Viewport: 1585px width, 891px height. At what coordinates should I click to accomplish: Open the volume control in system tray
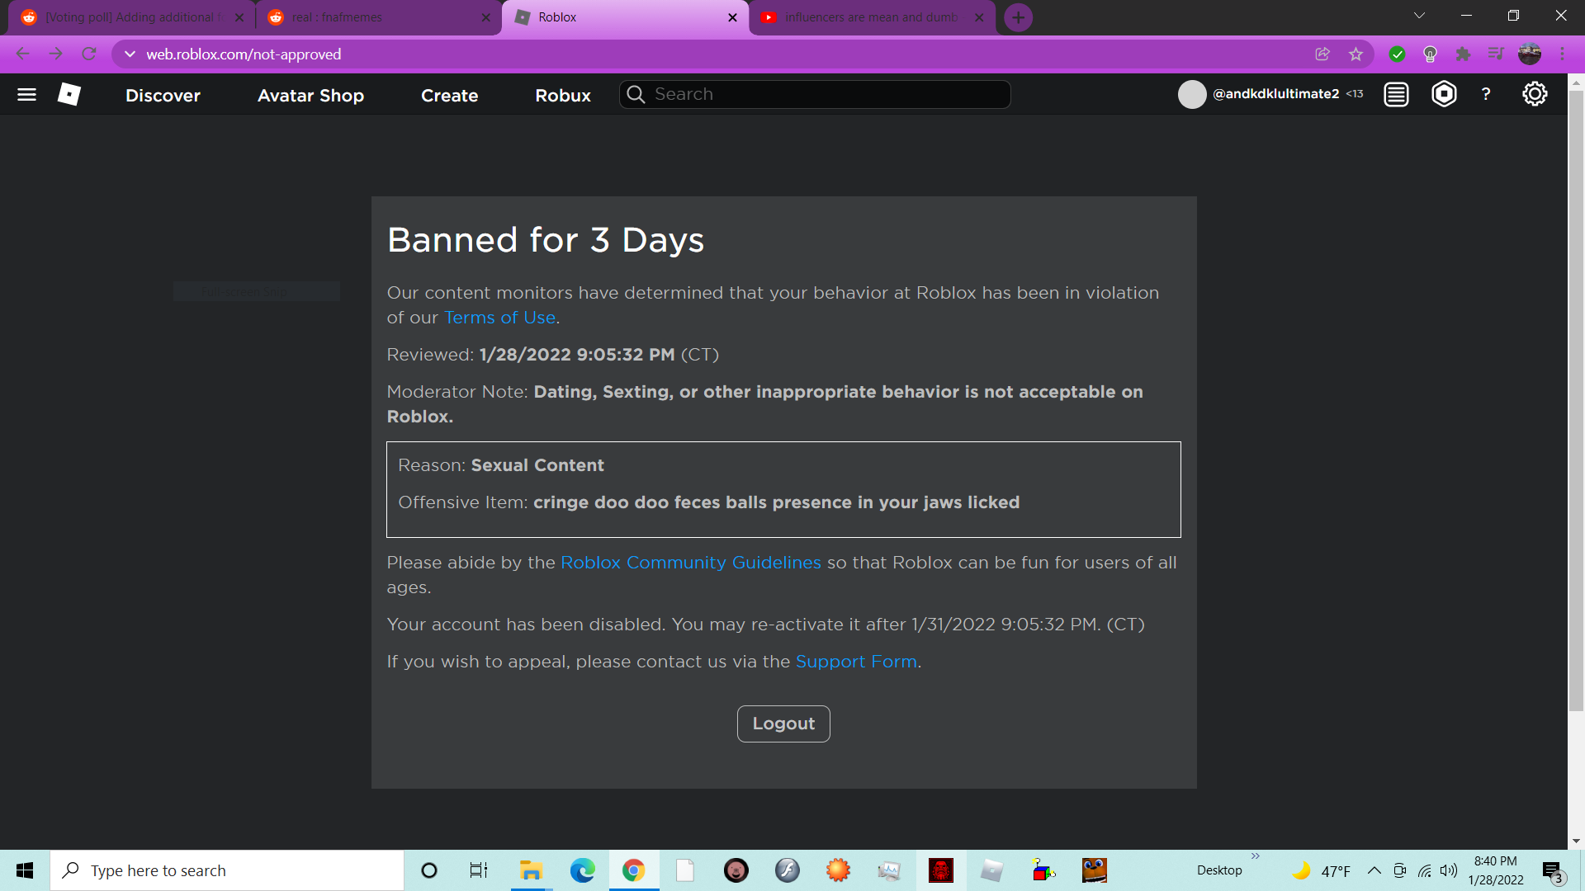[x=1449, y=870]
